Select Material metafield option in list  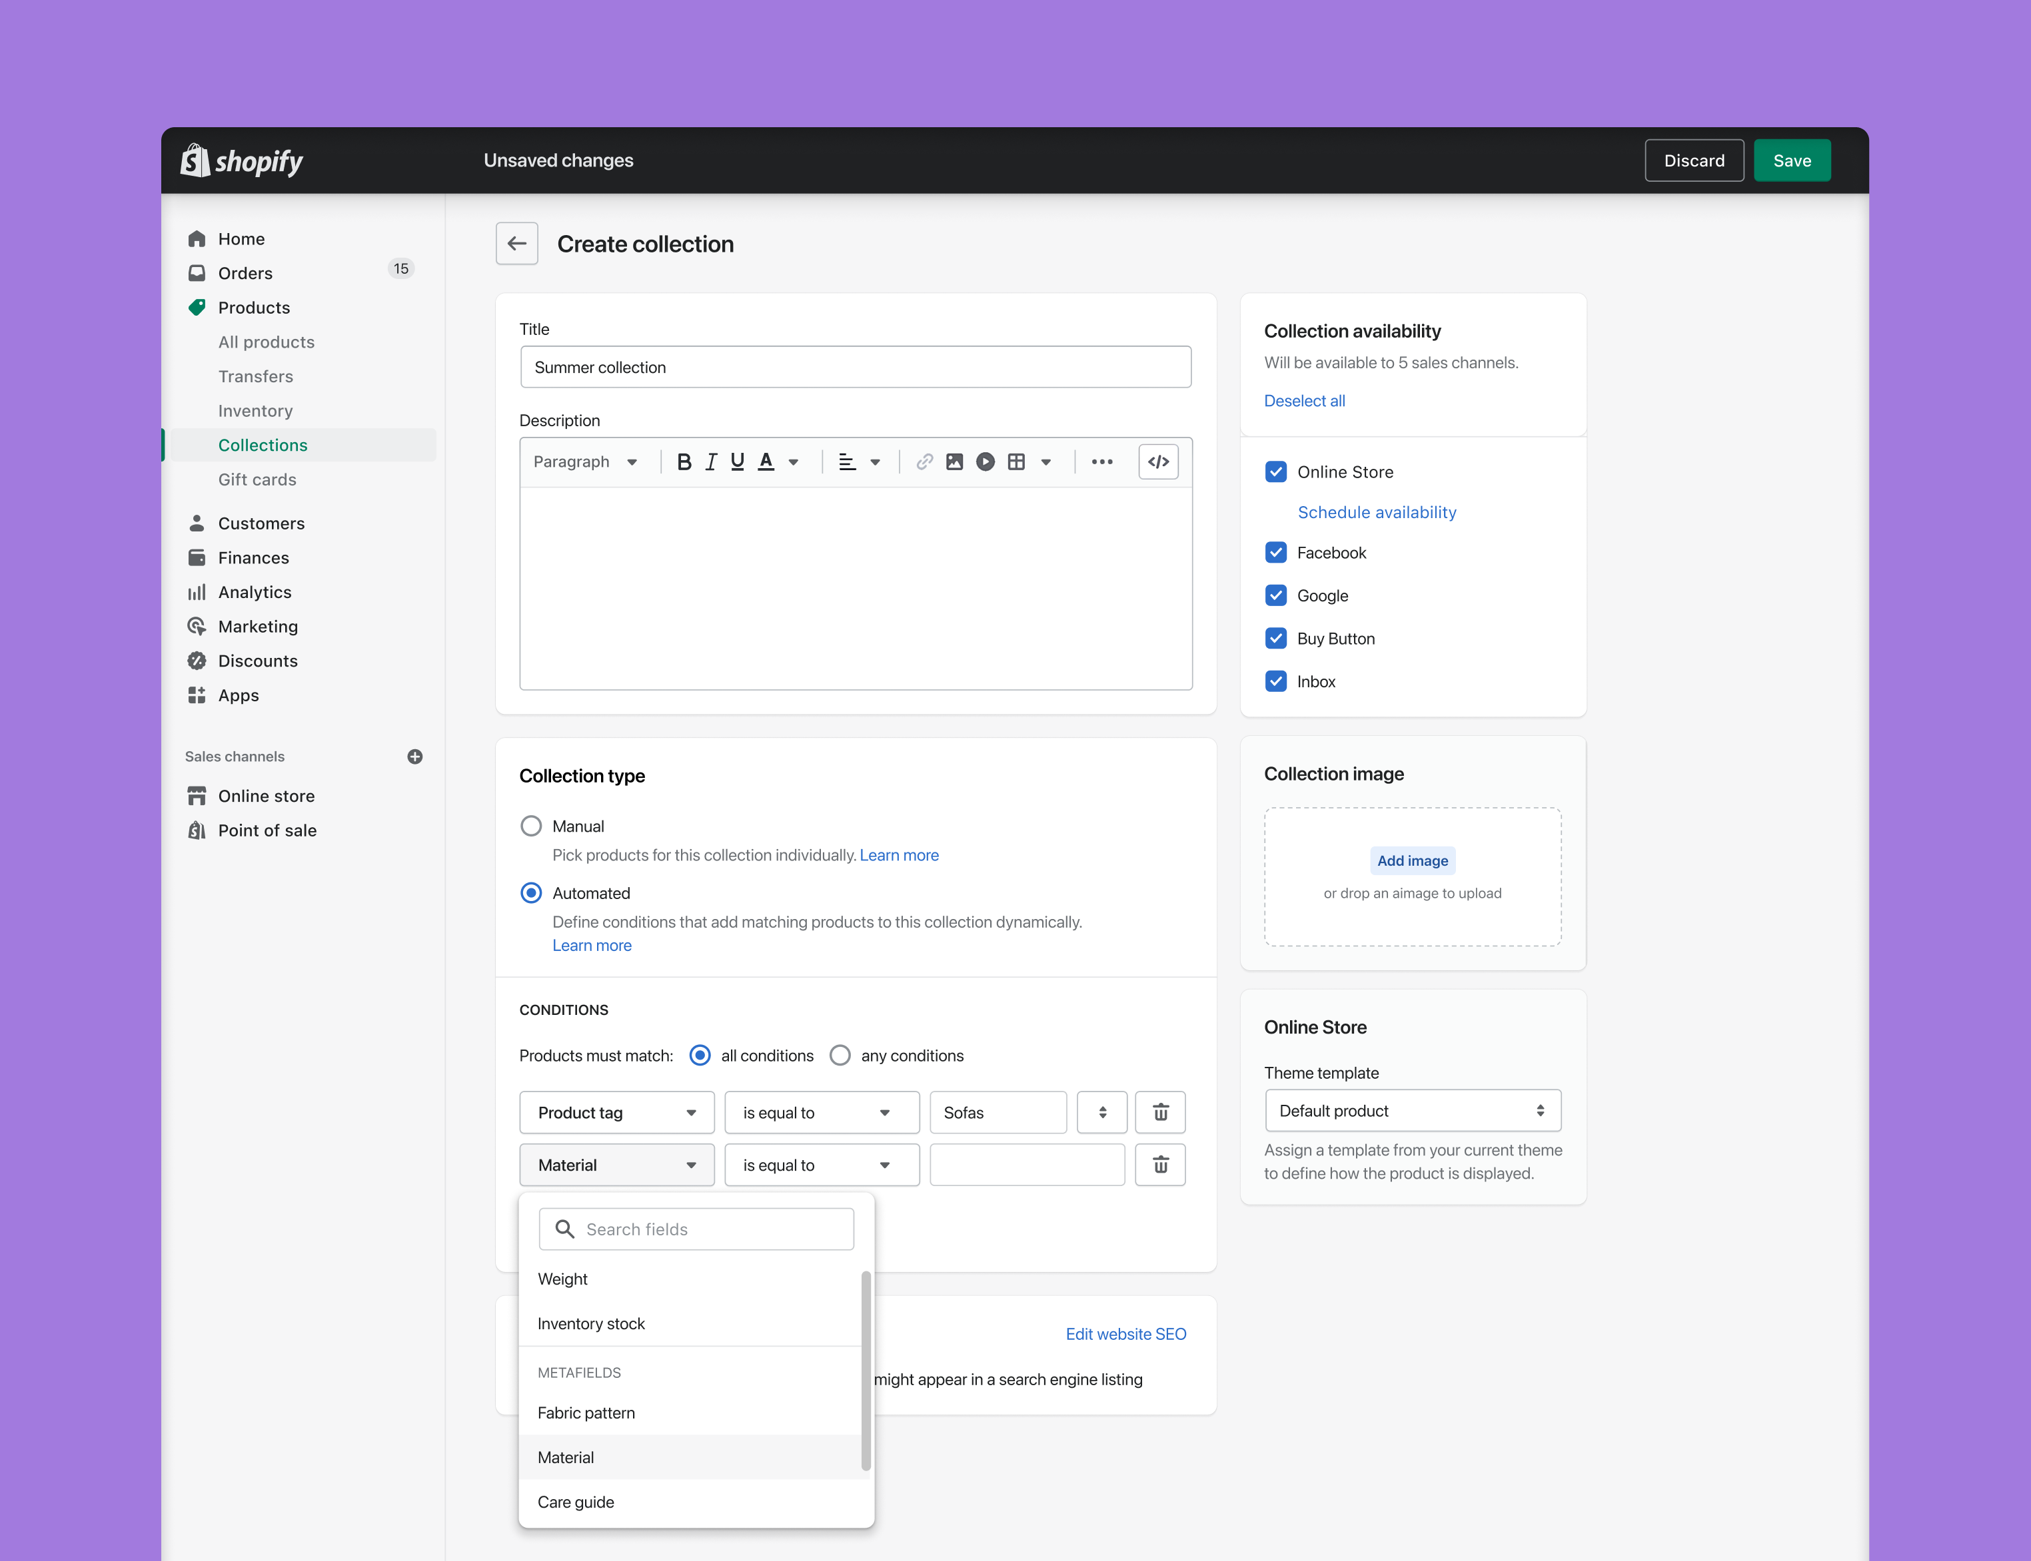pos(690,1457)
